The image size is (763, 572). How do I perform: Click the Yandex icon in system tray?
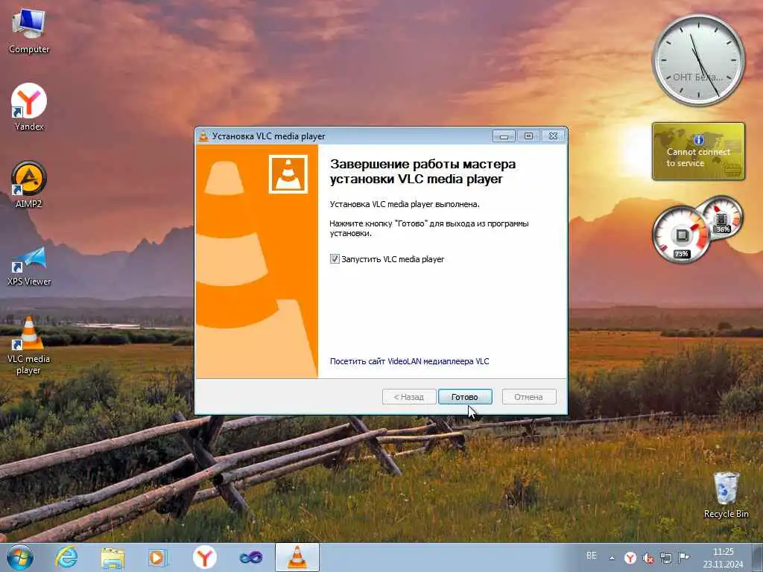tap(630, 557)
